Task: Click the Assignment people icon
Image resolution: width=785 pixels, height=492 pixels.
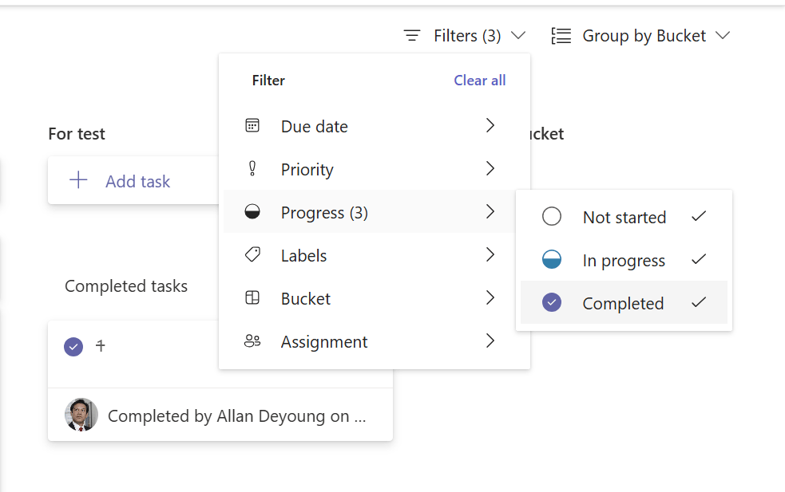Action: coord(252,341)
